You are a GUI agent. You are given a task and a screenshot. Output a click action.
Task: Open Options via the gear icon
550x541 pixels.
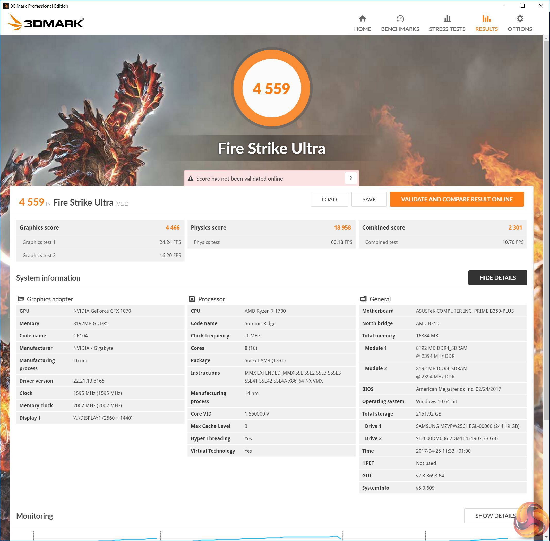click(x=520, y=19)
